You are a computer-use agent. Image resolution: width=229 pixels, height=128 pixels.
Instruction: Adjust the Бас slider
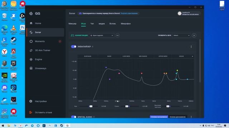click(91, 106)
